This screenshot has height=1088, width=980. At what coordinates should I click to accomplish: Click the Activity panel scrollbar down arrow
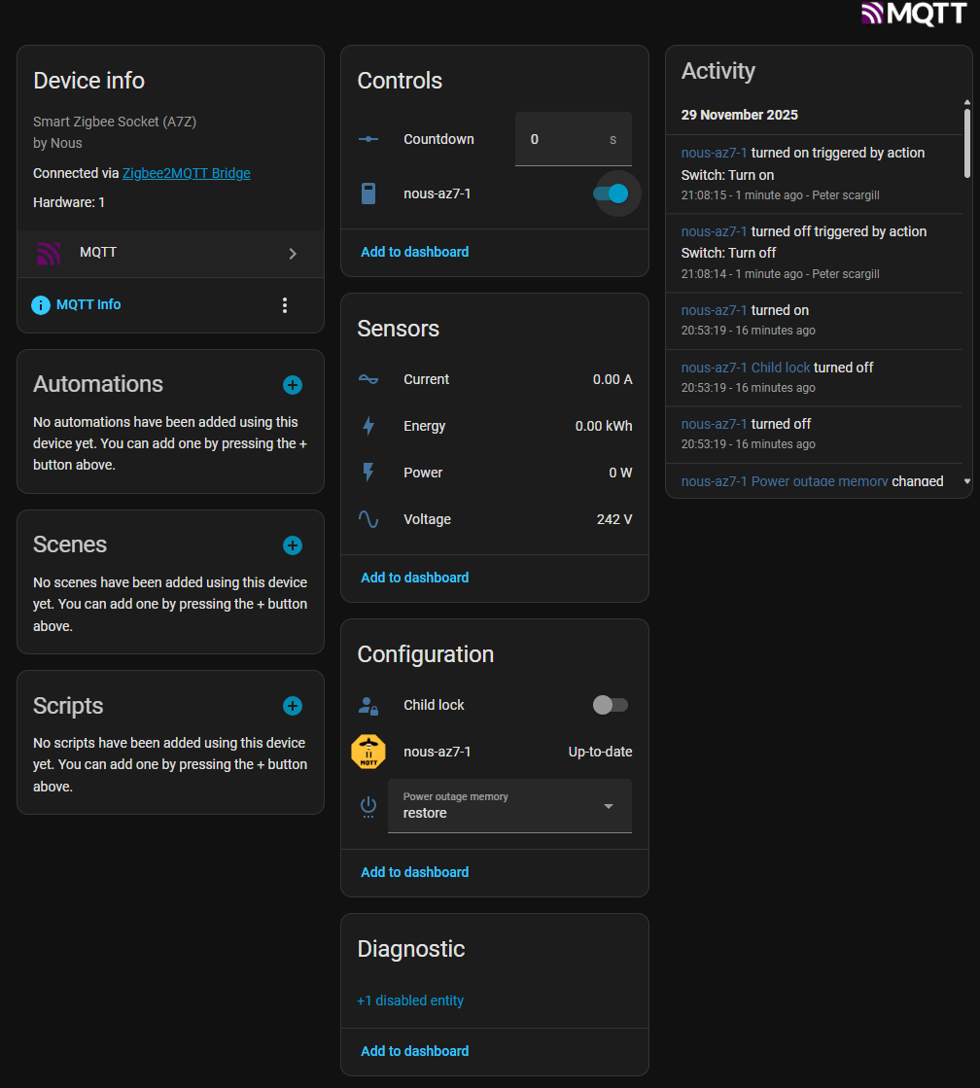coord(966,481)
